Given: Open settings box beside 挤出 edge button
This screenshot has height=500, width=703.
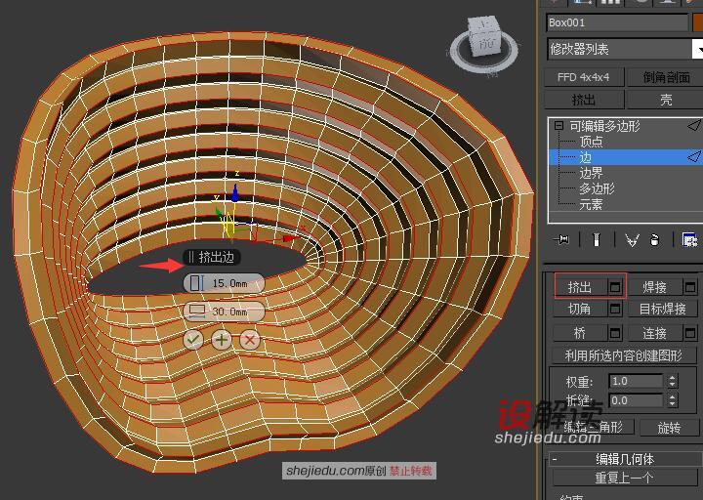Looking at the screenshot, I should (x=615, y=286).
